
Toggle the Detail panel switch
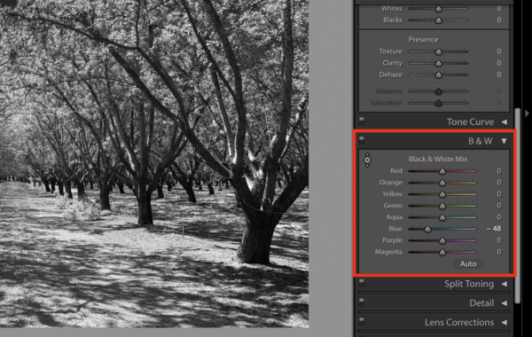coord(362,302)
